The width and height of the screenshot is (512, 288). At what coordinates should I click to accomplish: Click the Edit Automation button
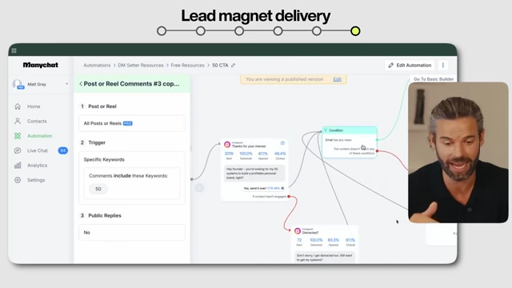[x=410, y=66]
